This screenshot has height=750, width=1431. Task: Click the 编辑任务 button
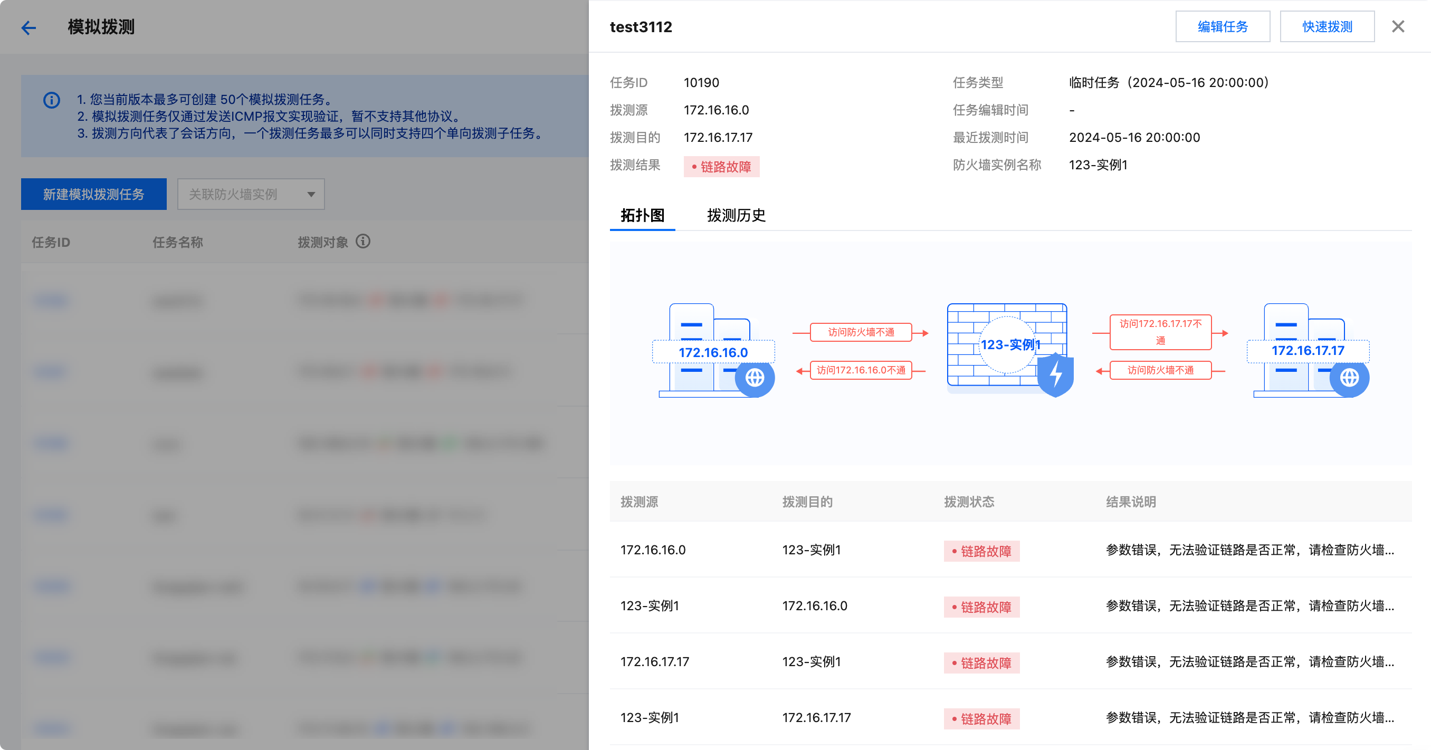click(1222, 27)
